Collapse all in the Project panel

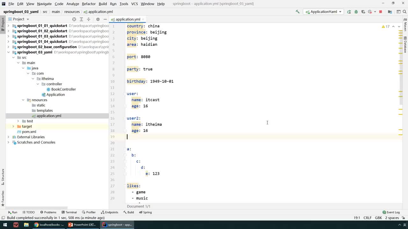pyautogui.click(x=89, y=19)
